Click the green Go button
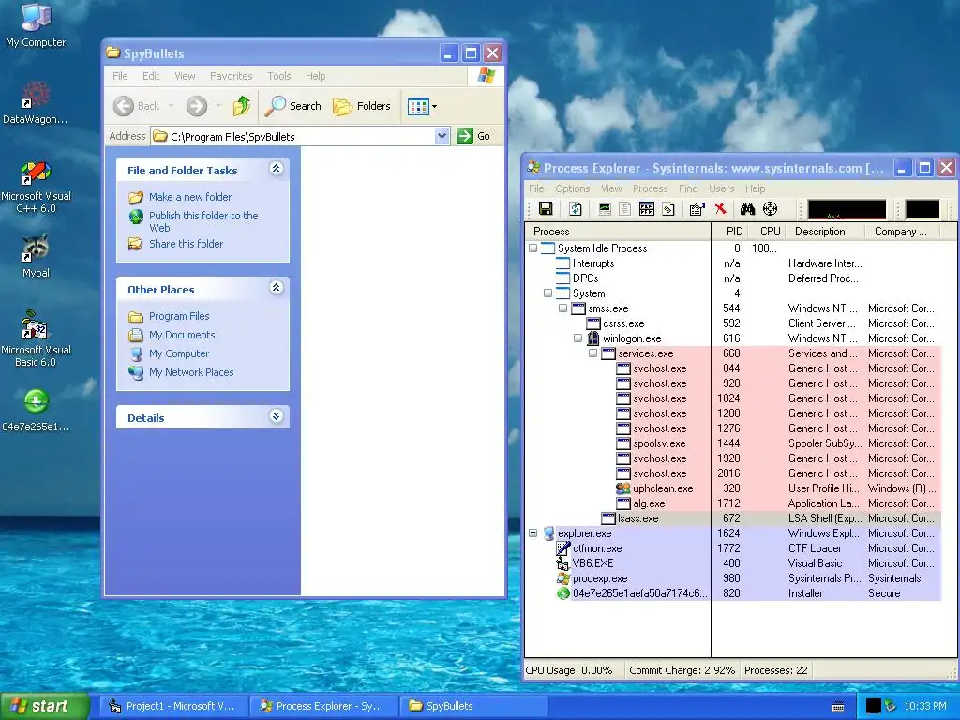Screen dimensions: 960x720 (473, 136)
